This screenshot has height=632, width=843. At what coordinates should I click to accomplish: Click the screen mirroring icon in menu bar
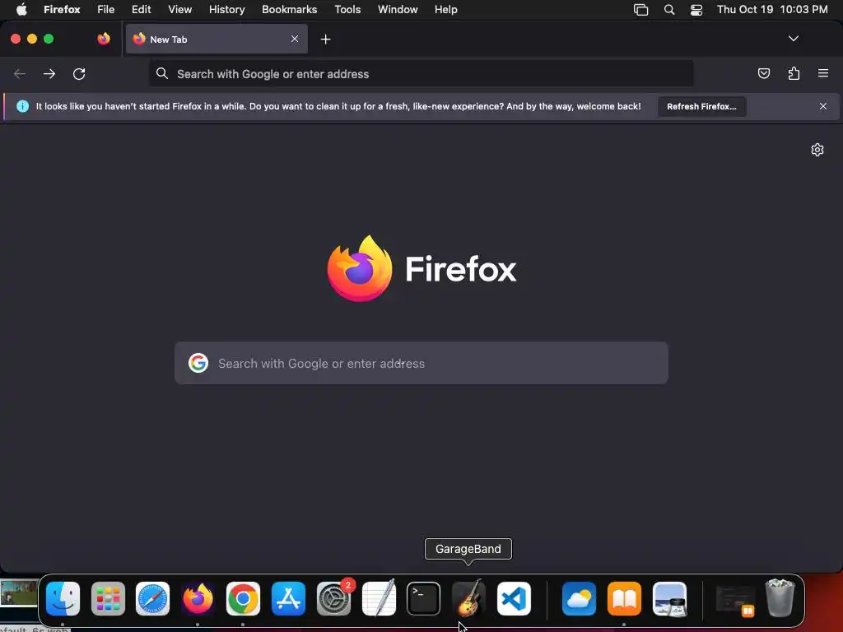[640, 10]
